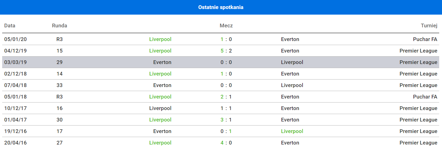Open Liverpool link in 05/01/20 match

pyautogui.click(x=160, y=39)
